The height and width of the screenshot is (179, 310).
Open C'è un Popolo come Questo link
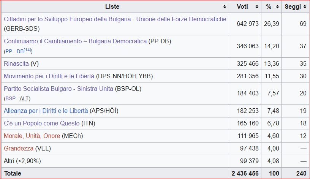(42, 124)
